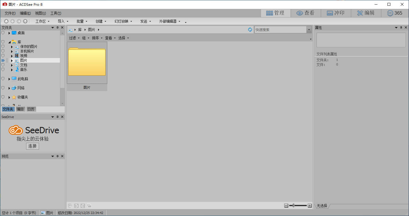The image size is (409, 216).
Task: Expand the 收藏夹 tree node
Action: pyautogui.click(x=9, y=97)
